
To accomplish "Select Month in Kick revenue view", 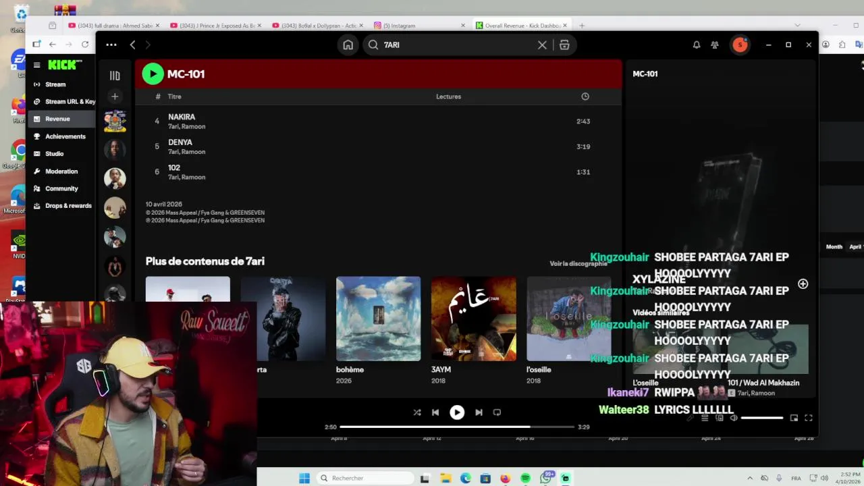I will point(834,247).
